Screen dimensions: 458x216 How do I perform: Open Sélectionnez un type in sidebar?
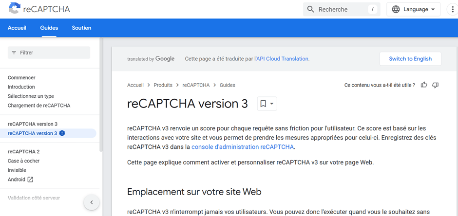pos(31,96)
